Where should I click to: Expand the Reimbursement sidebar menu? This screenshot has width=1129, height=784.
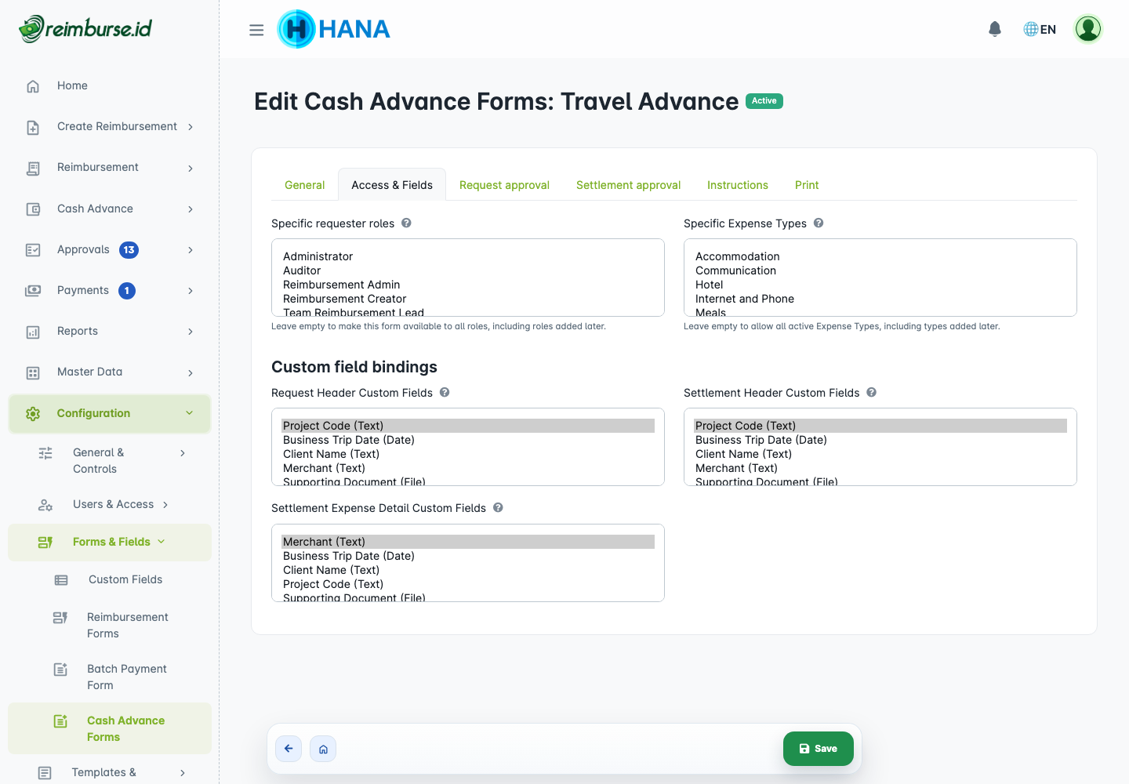191,168
